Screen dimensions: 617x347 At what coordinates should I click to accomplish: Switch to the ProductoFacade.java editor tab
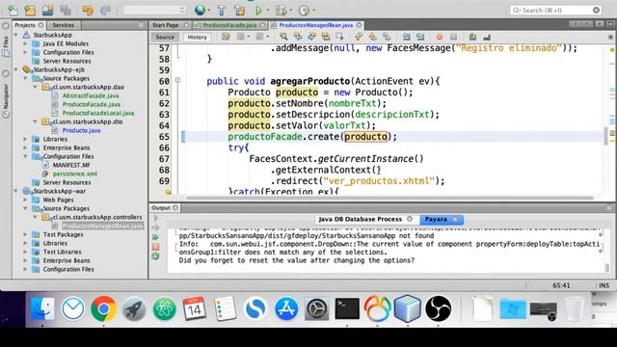point(229,25)
